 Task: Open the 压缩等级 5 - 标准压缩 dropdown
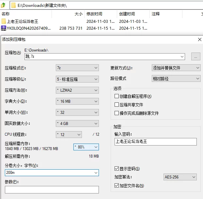coord(77,79)
